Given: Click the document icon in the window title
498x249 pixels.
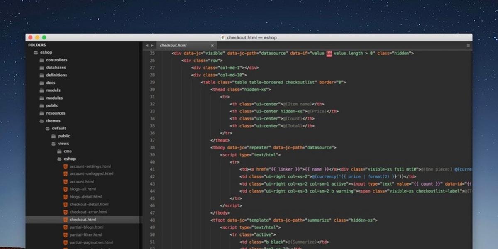Looking at the screenshot, I should point(223,37).
